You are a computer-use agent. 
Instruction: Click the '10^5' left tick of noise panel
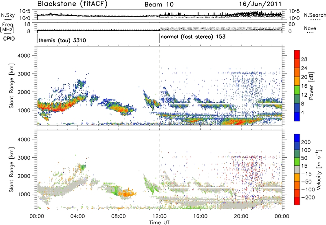[x=25, y=11]
